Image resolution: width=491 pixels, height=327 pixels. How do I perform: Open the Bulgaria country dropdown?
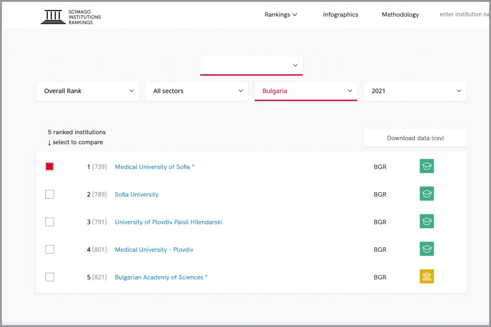(306, 91)
